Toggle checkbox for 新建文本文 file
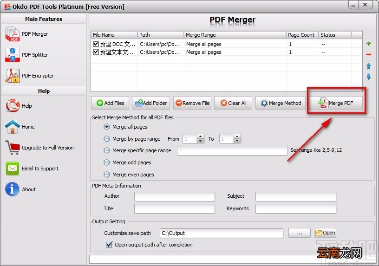 96,52
